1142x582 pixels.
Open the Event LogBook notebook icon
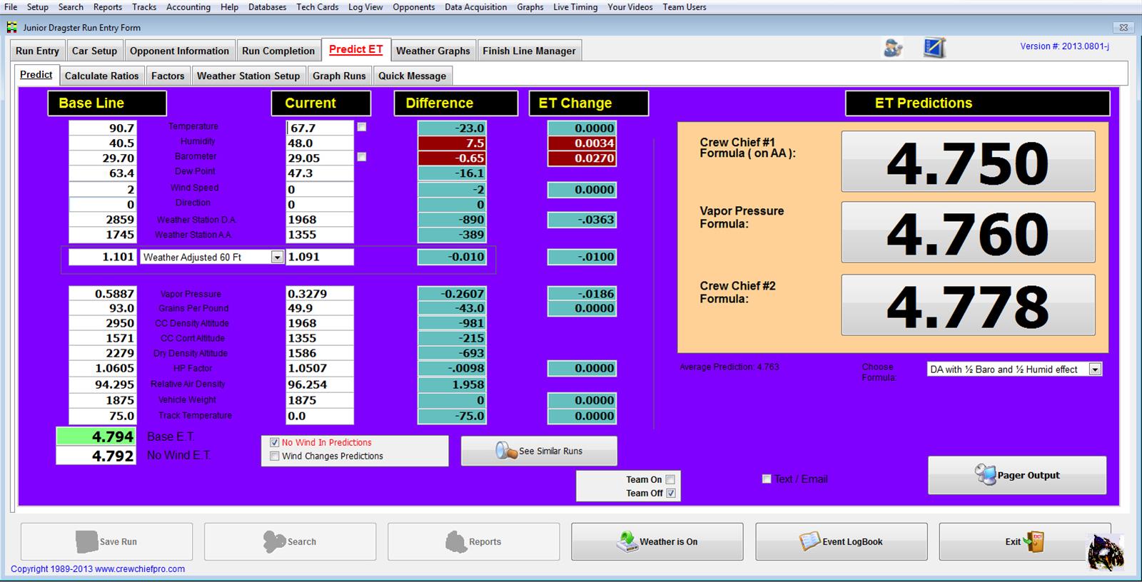pyautogui.click(x=809, y=541)
